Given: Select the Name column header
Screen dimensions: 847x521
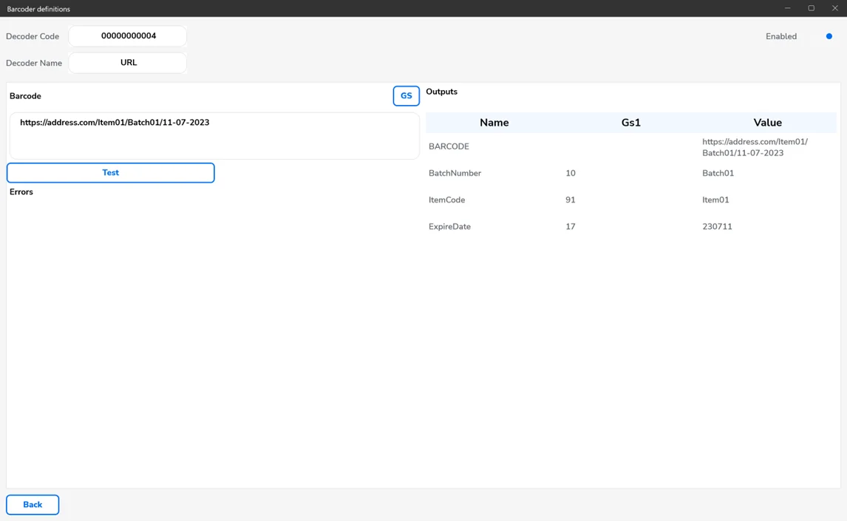Looking at the screenshot, I should (494, 123).
